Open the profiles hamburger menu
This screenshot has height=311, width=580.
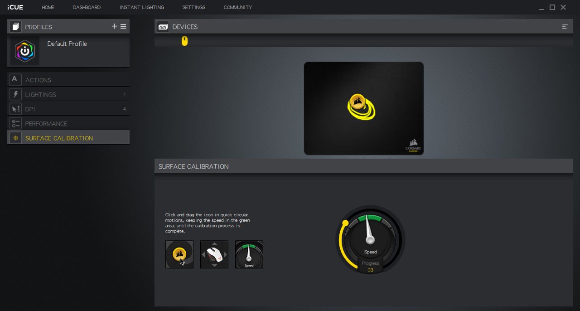coord(123,26)
